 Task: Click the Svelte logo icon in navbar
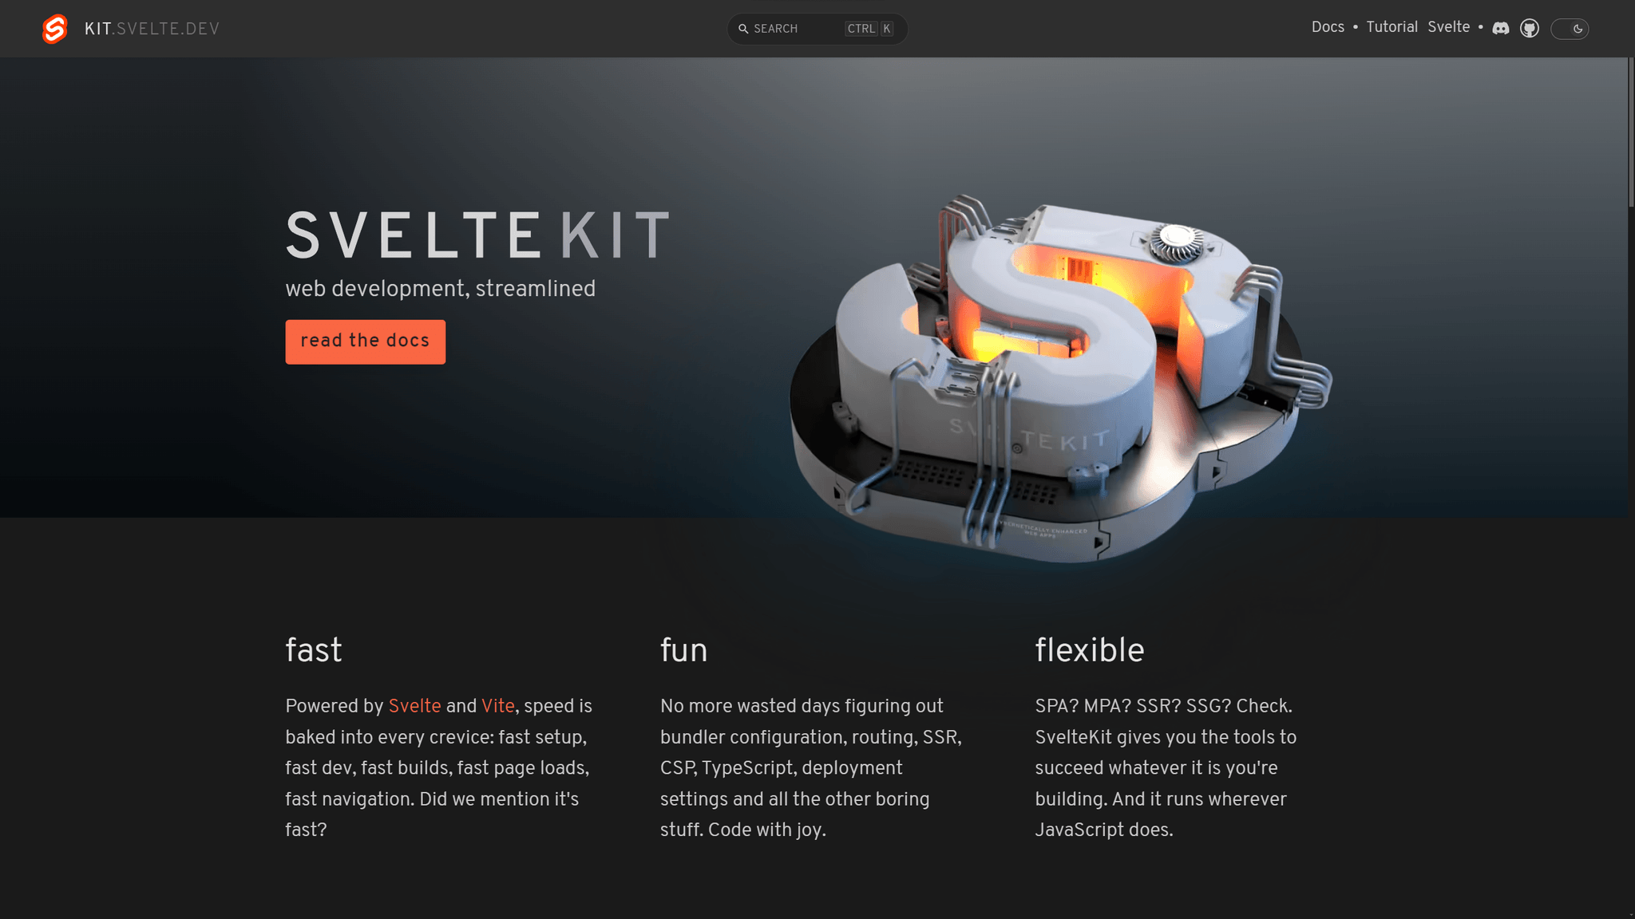click(x=54, y=28)
